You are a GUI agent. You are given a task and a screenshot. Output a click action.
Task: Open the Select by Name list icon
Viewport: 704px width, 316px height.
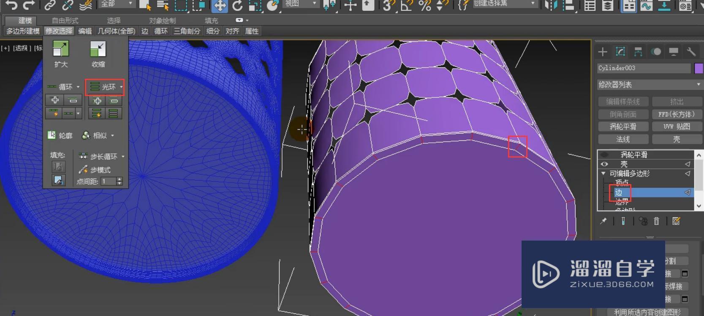(163, 5)
